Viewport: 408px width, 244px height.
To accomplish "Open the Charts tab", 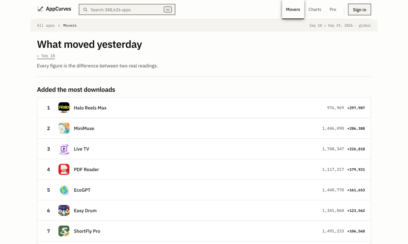I will [x=315, y=9].
